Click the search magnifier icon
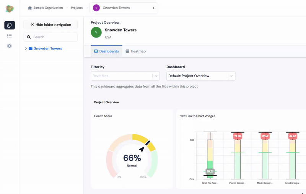 [x=29, y=37]
